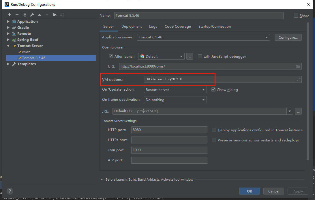Confirm with the OK button
315x200 pixels.
(x=249, y=191)
